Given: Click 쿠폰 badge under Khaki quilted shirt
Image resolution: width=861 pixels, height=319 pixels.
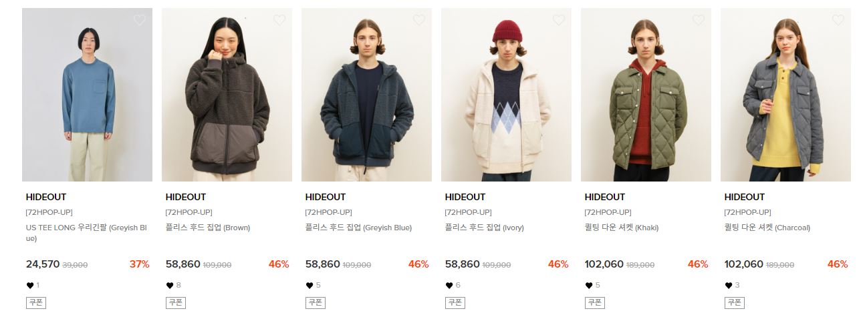Looking at the screenshot, I should click(595, 302).
